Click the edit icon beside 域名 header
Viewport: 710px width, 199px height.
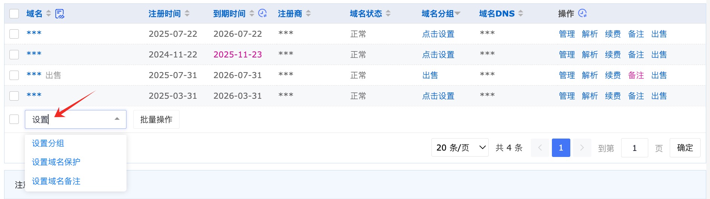(59, 14)
